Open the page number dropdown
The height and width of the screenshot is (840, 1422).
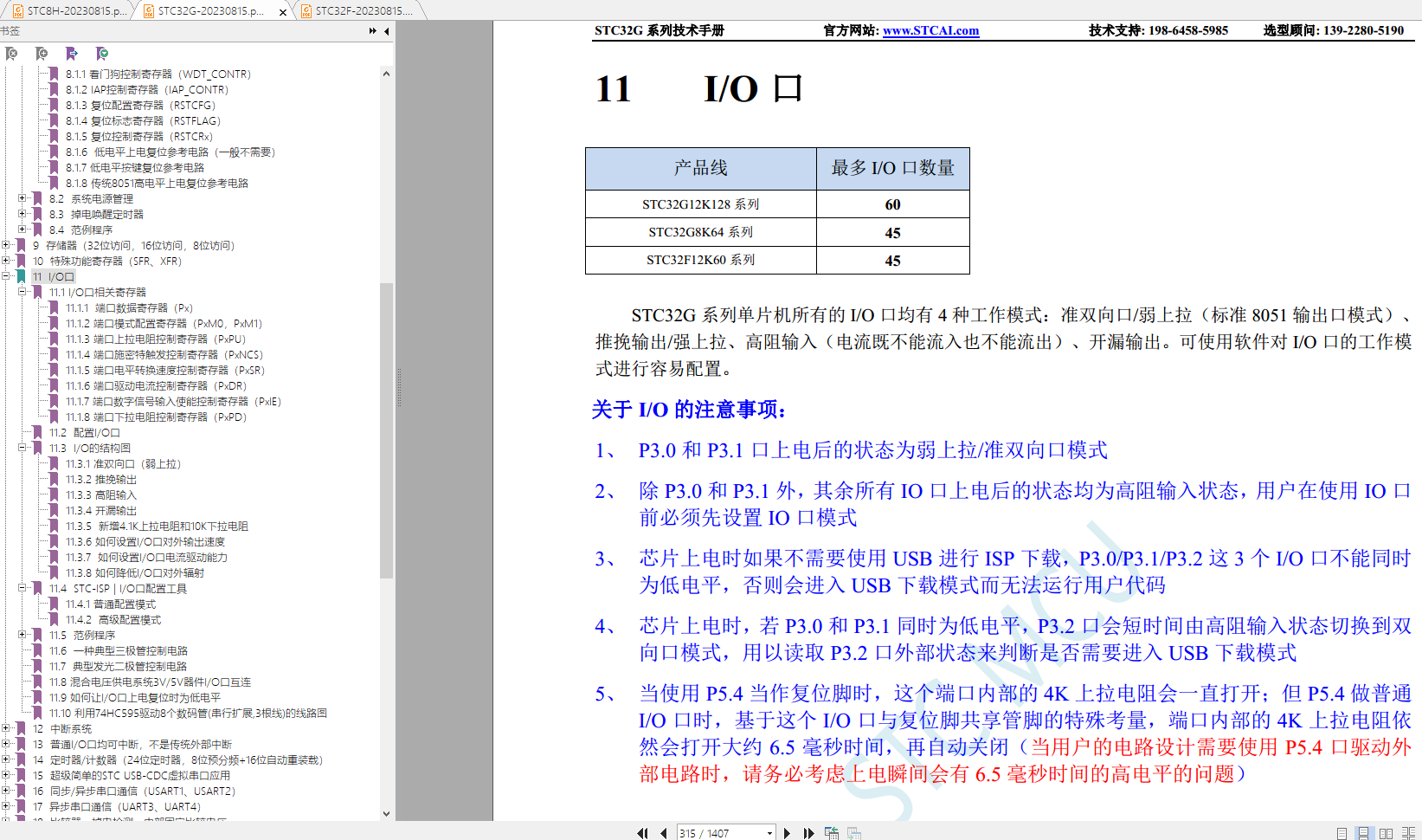(769, 833)
